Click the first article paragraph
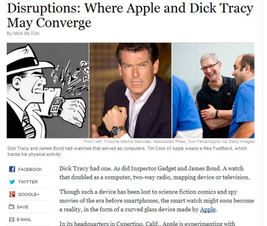The image size is (267, 226). tap(154, 173)
